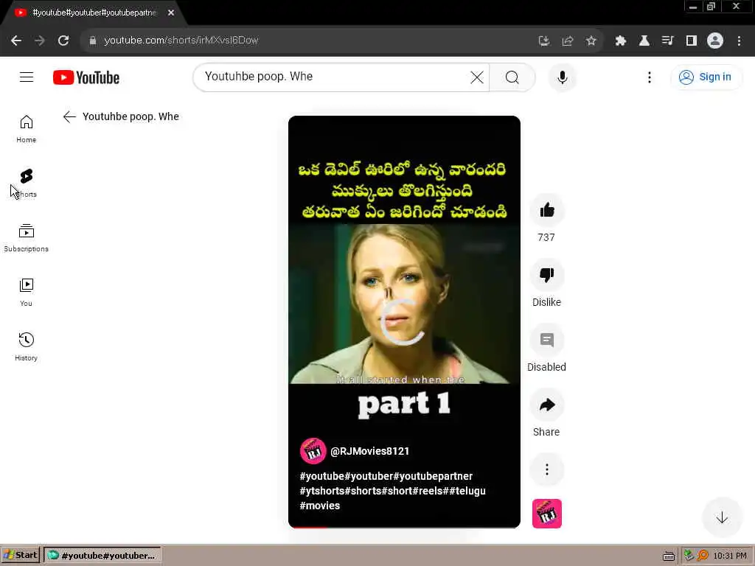
Task: Click the browser back arrow
Action: pos(16,41)
